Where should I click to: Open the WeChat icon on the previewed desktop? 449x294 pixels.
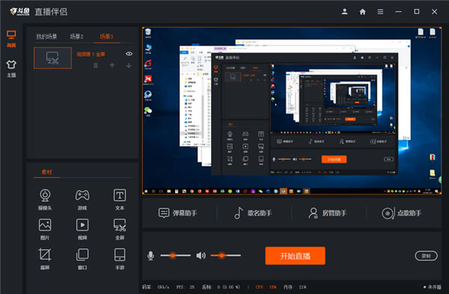point(148,111)
